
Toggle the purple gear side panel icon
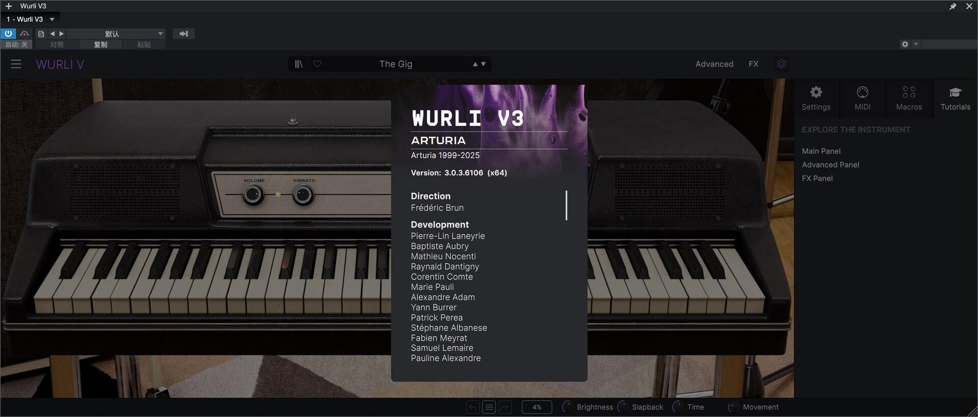pos(781,64)
